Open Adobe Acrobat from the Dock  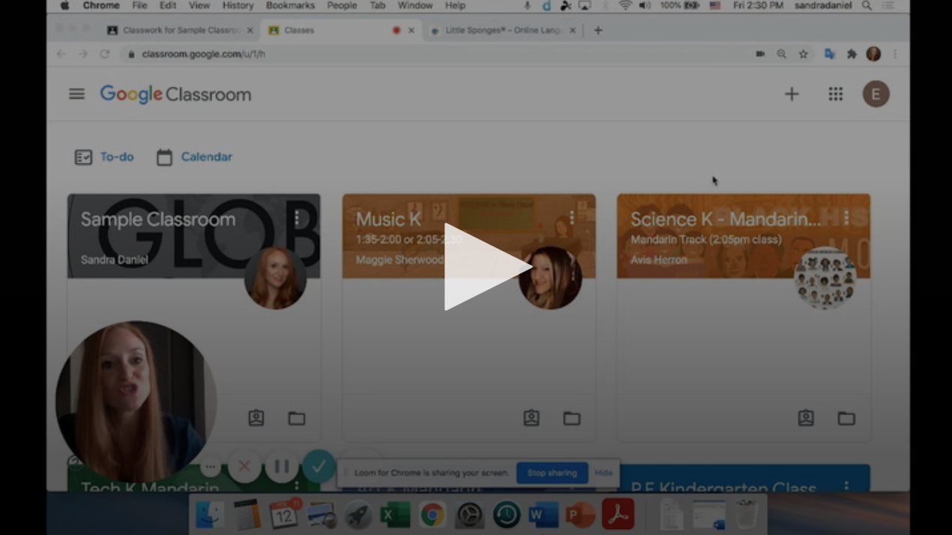[618, 515]
